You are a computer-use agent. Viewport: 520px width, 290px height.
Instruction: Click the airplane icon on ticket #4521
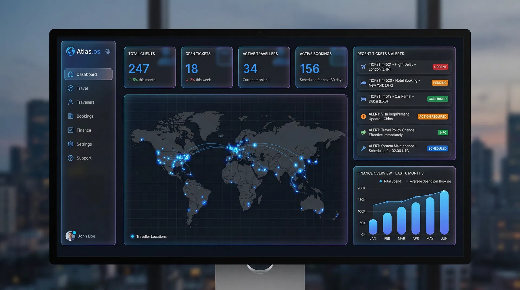tap(363, 67)
